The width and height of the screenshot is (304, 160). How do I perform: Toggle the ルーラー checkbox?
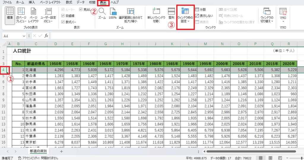(x=63, y=10)
